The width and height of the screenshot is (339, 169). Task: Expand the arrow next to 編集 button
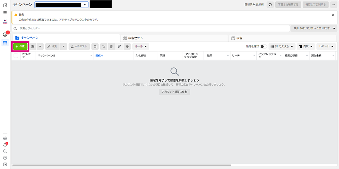click(x=64, y=46)
